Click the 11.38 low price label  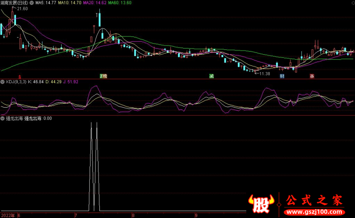(265, 73)
